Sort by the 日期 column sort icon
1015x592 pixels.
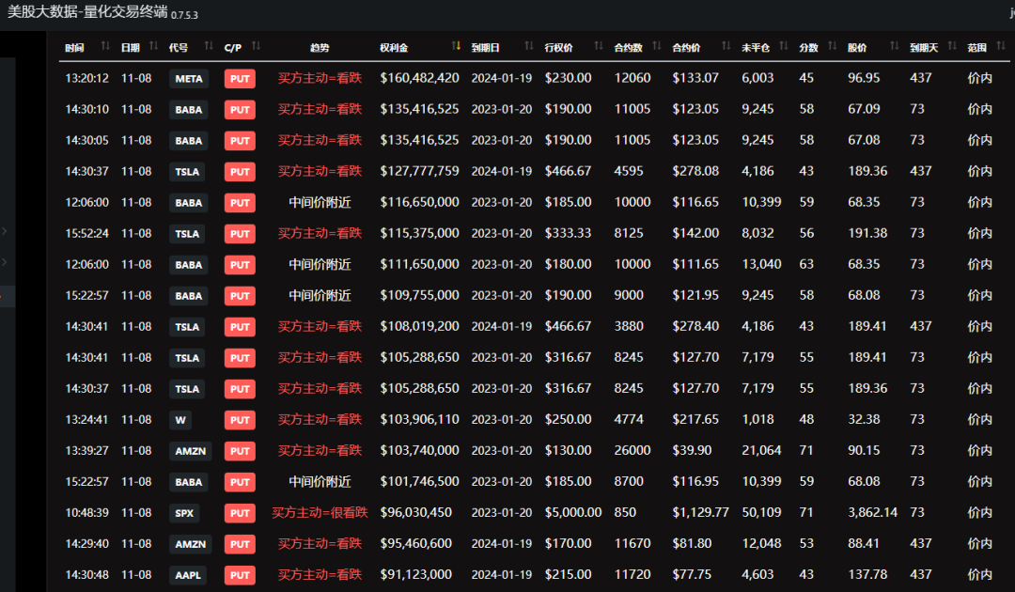click(x=153, y=46)
